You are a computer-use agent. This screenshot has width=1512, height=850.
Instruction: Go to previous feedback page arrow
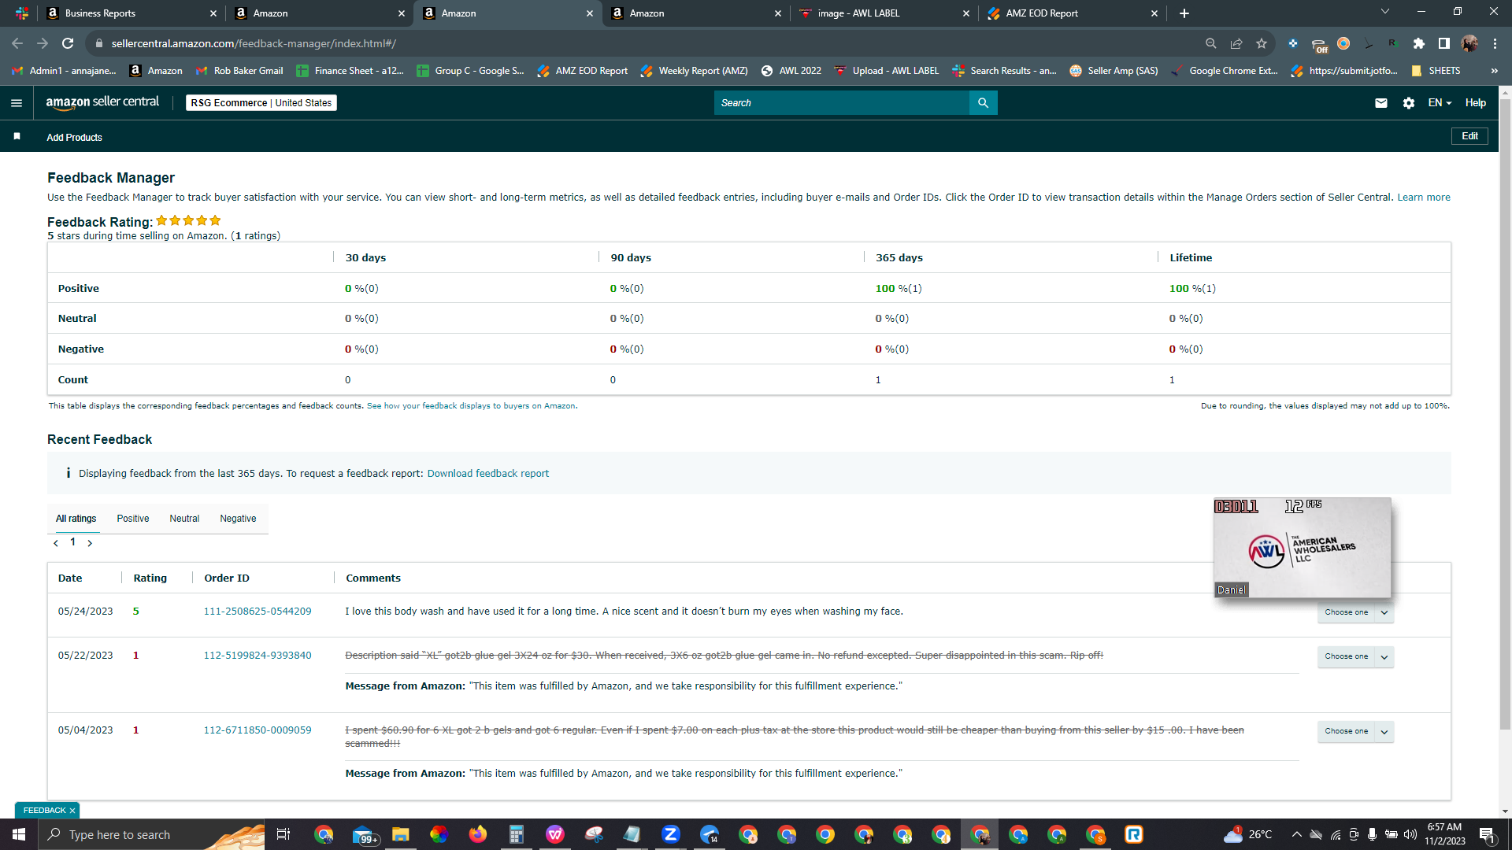coord(56,543)
